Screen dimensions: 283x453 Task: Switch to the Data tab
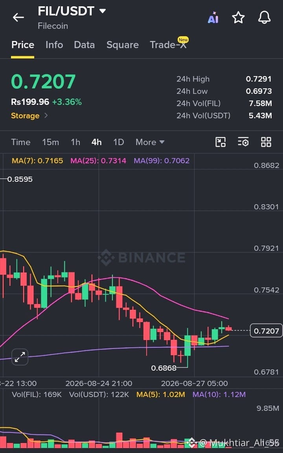pos(85,45)
